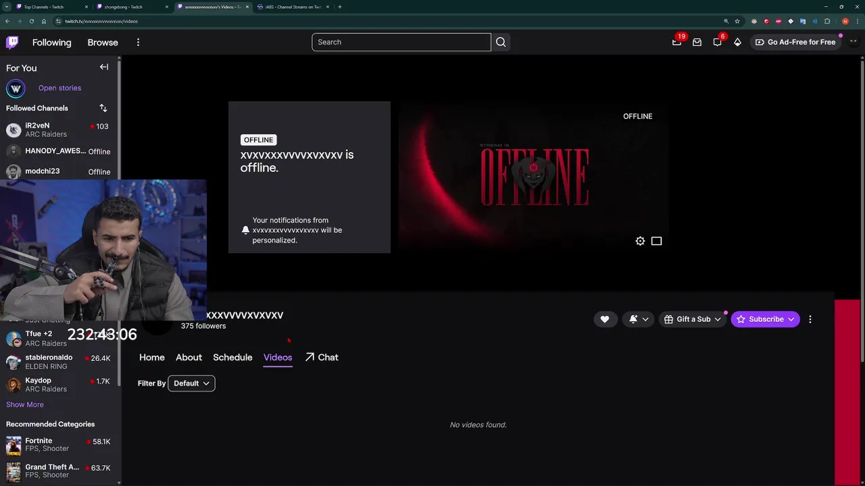
Task: Open Chrome three-dot menu
Action: (x=858, y=21)
